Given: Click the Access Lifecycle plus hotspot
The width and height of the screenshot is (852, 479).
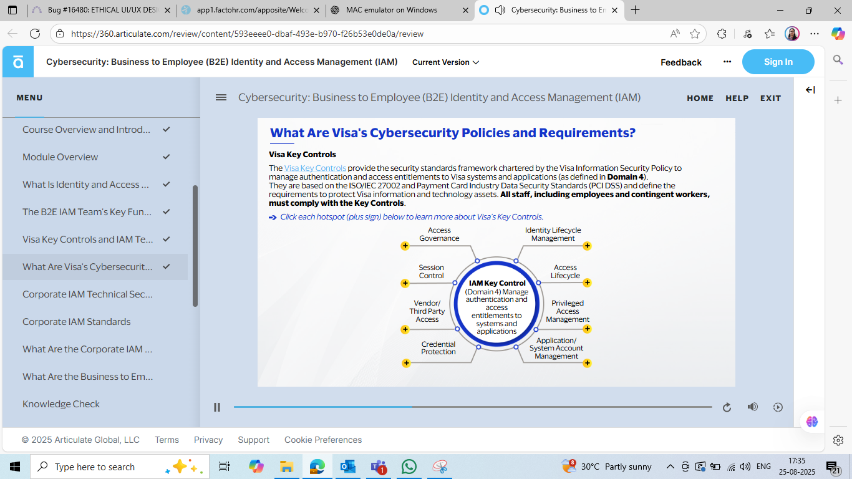Looking at the screenshot, I should [x=587, y=283].
